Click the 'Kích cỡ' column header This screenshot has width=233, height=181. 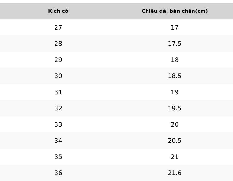[58, 11]
